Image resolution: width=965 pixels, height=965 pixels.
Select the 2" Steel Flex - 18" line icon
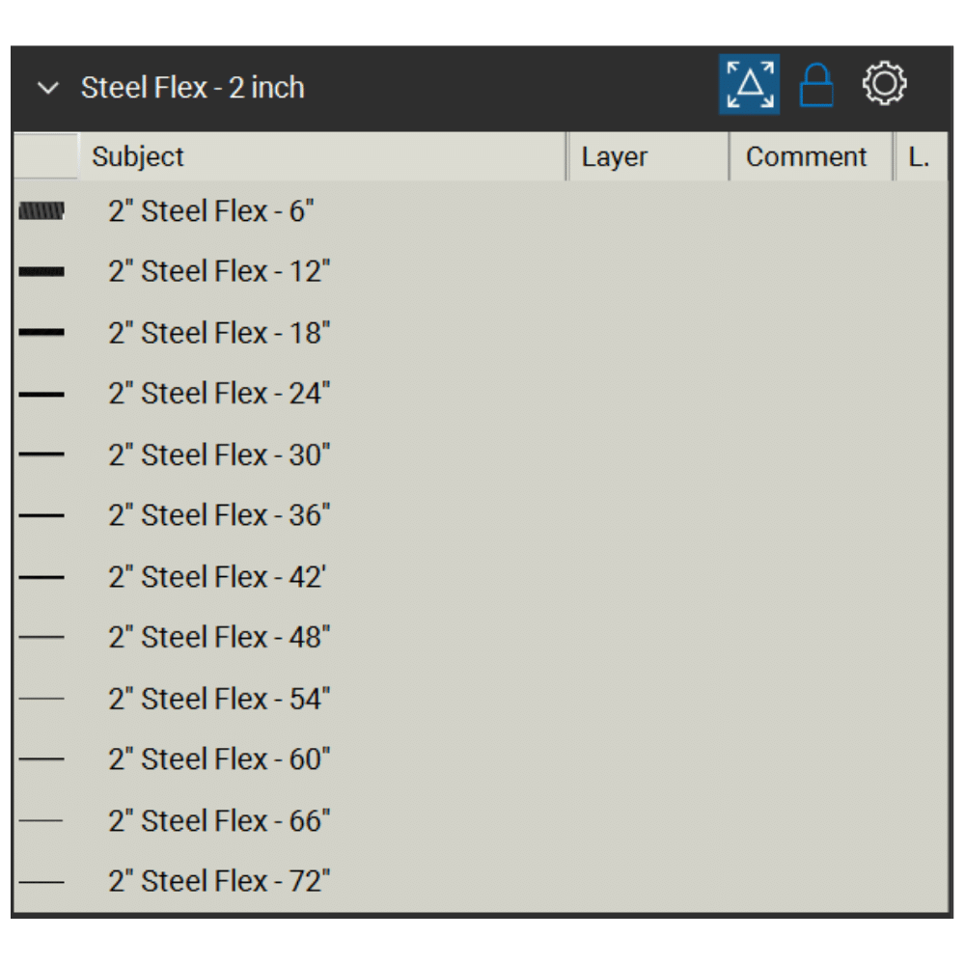pyautogui.click(x=41, y=333)
